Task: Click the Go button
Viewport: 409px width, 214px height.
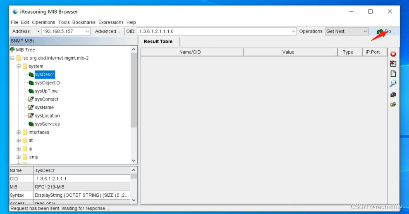Action: point(384,31)
